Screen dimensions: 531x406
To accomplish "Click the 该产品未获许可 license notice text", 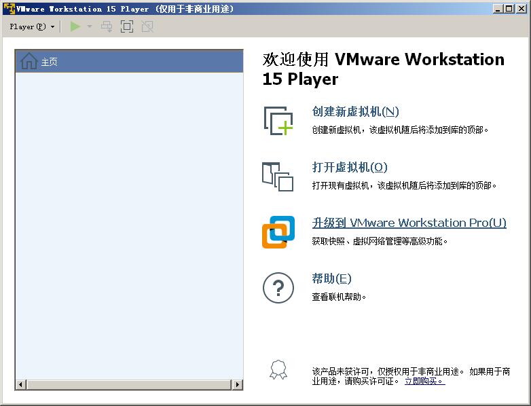I will tap(411, 376).
